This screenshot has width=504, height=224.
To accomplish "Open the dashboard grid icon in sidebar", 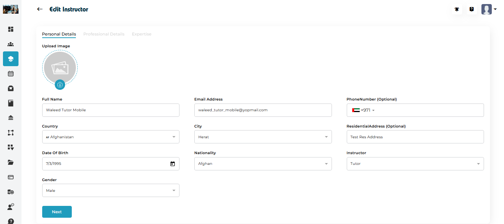I will coord(11,29).
